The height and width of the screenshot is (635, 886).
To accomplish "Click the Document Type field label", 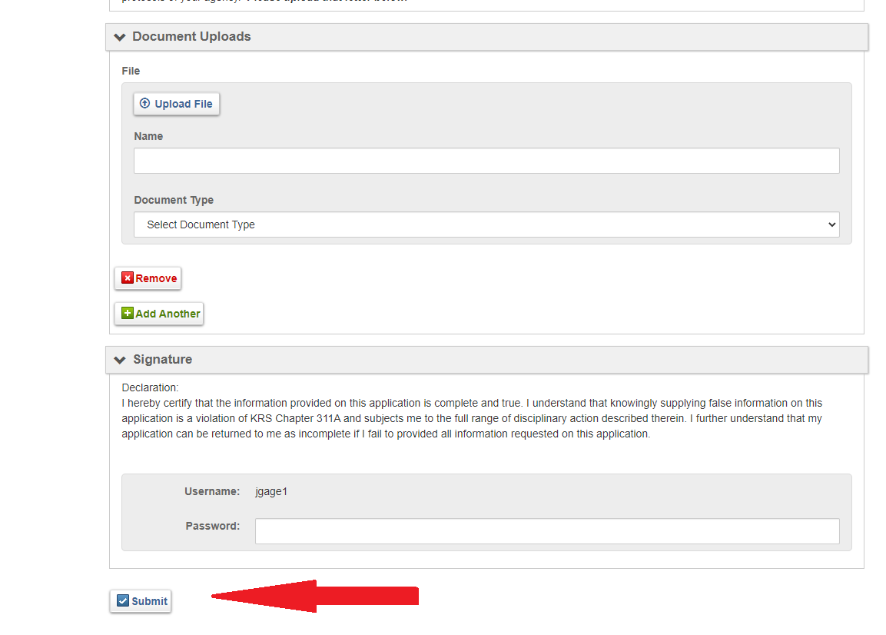I will coord(174,200).
